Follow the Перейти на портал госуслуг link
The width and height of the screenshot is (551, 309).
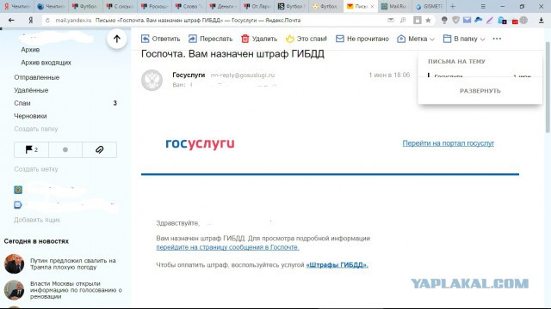[x=448, y=143]
